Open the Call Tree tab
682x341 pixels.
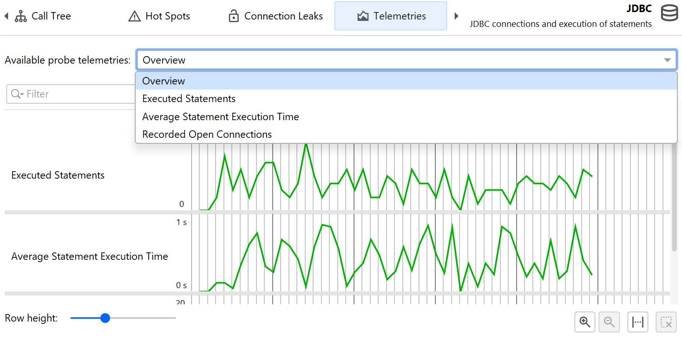43,16
